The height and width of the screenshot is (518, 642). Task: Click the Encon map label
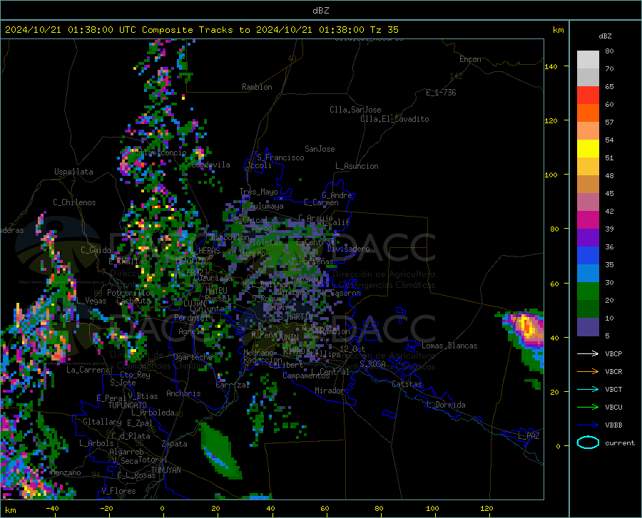(470, 59)
